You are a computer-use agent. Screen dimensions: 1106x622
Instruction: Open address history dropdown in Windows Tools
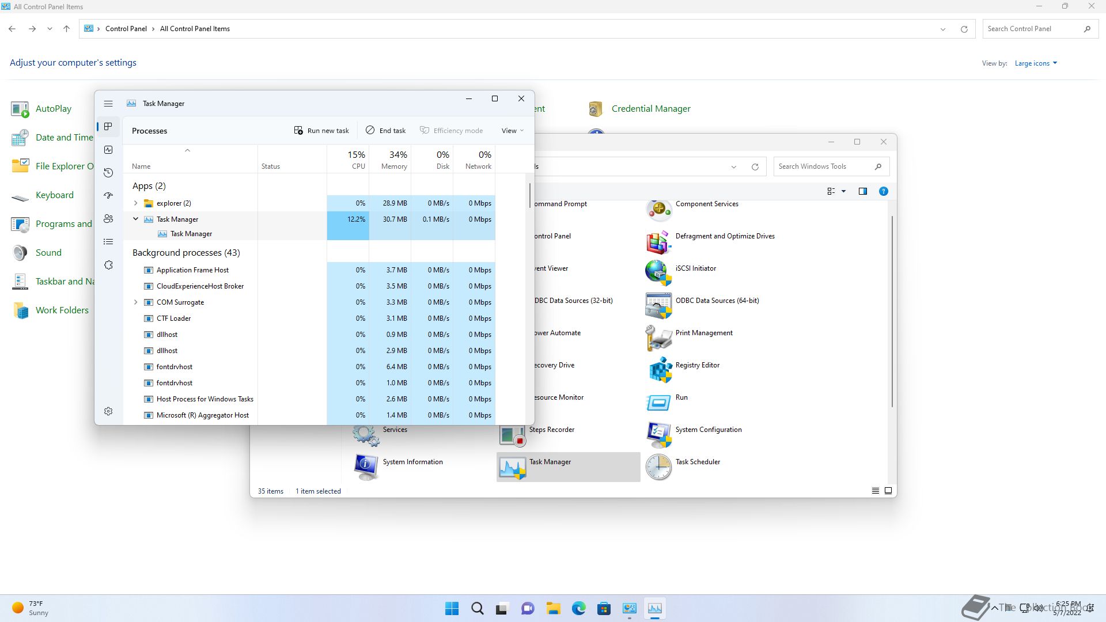point(733,167)
